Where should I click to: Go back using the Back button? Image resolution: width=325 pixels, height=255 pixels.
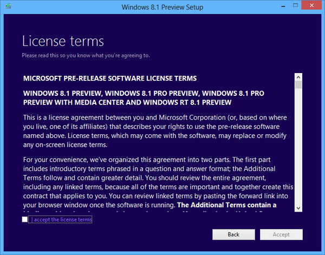pos(233,234)
